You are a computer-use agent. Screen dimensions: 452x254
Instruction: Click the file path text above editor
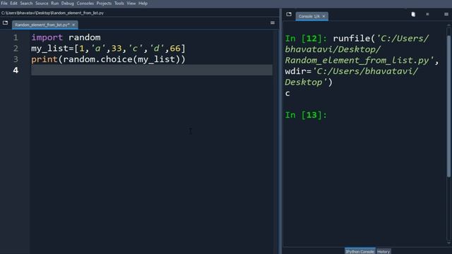pos(52,13)
